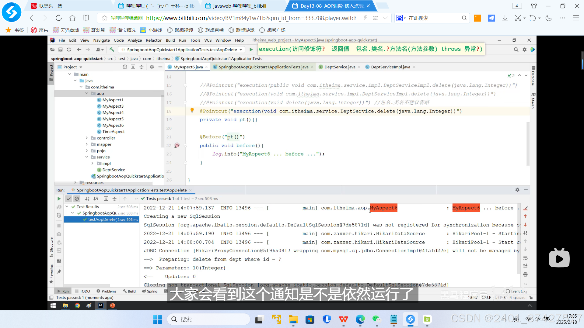Toggle show ignored tests button

(77, 199)
